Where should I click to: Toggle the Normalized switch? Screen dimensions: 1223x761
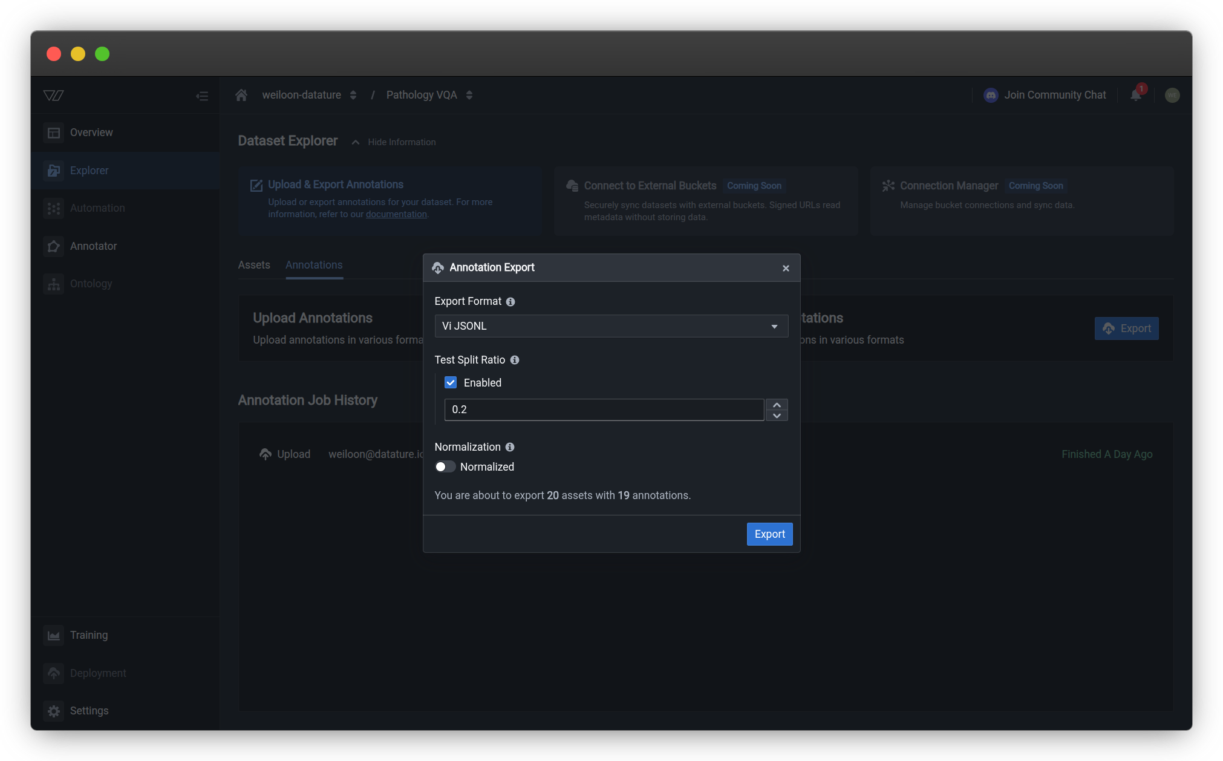pos(445,466)
